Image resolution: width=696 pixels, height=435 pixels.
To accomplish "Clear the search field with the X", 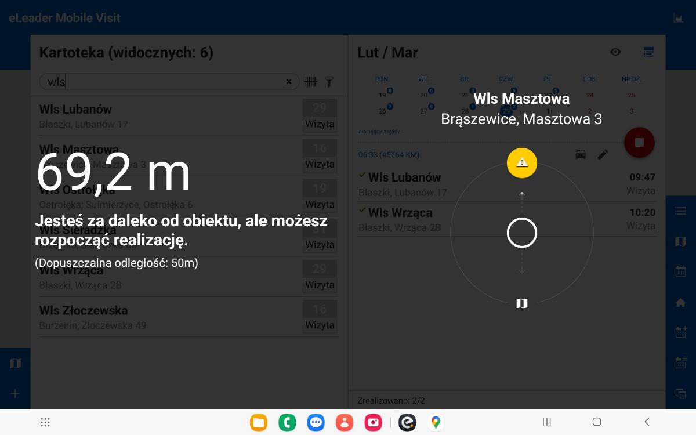I will pos(289,82).
